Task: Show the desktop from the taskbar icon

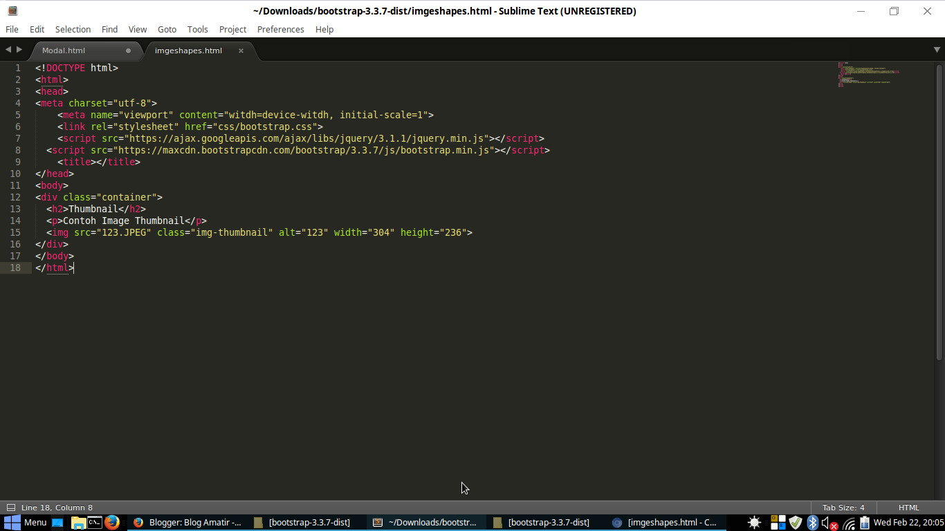Action: tap(57, 523)
